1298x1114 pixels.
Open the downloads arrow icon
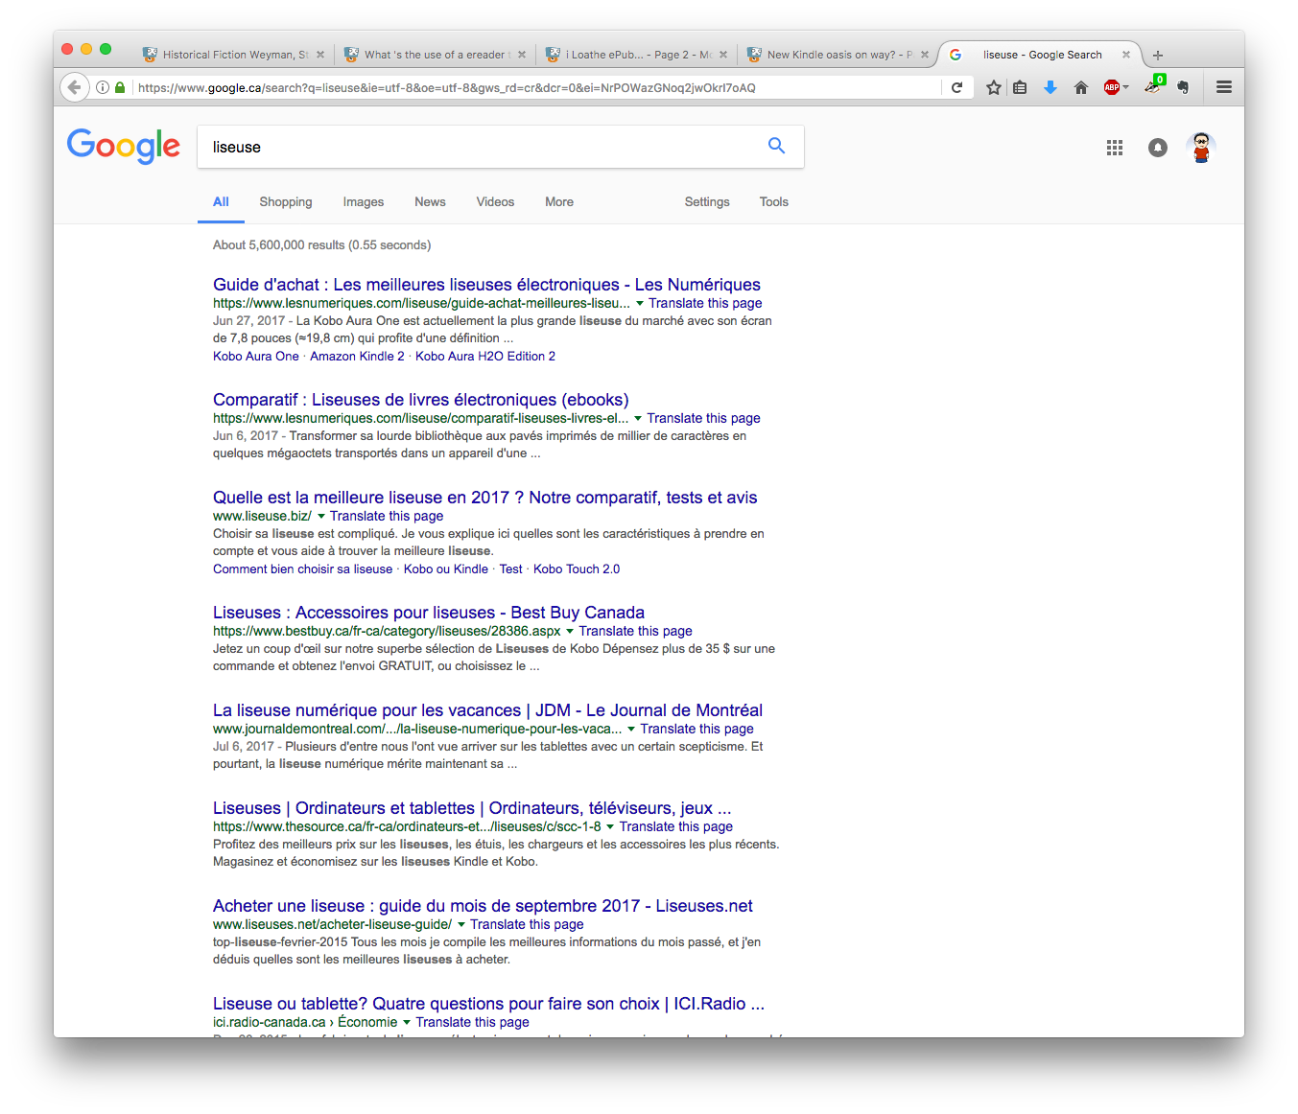(x=1050, y=87)
